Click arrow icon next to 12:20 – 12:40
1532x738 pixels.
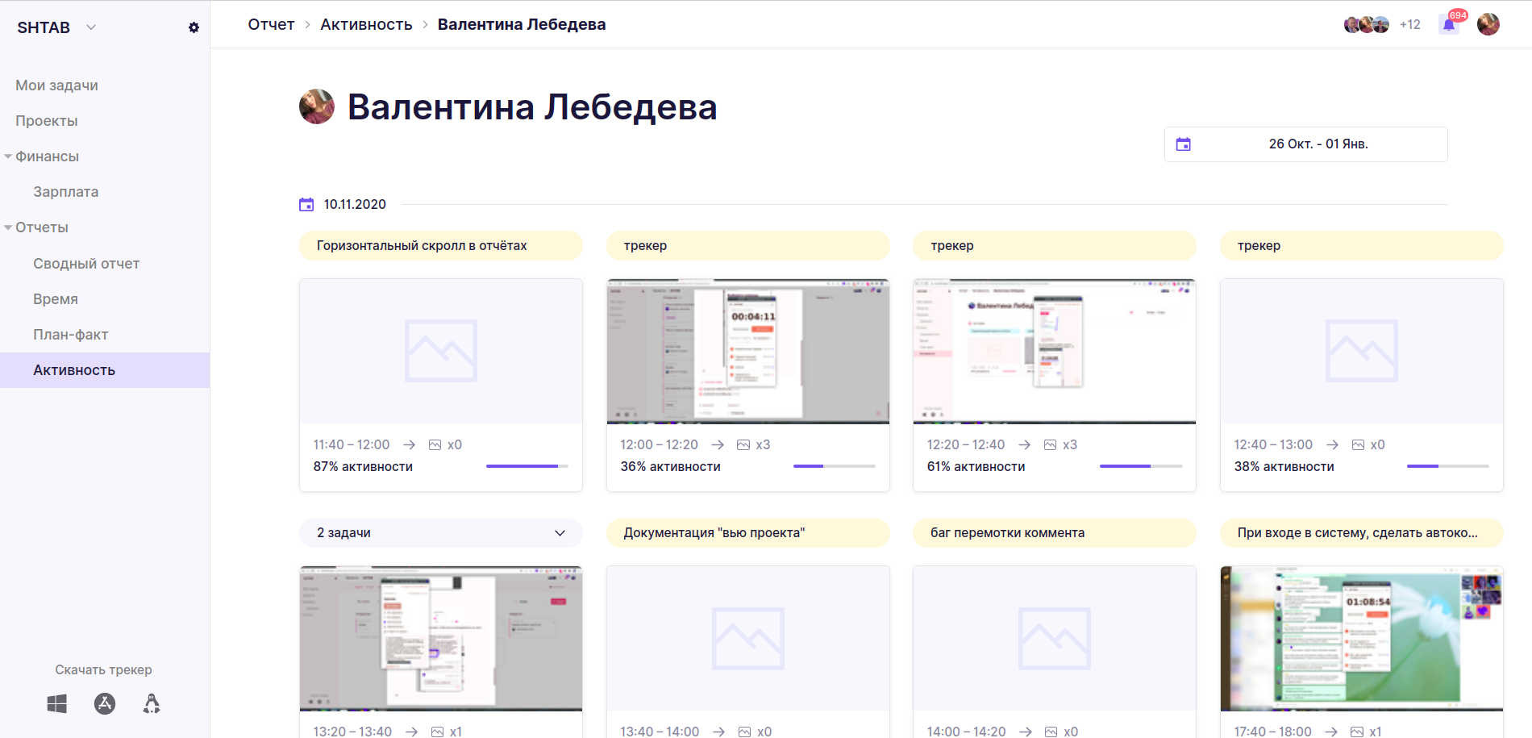pos(1025,445)
